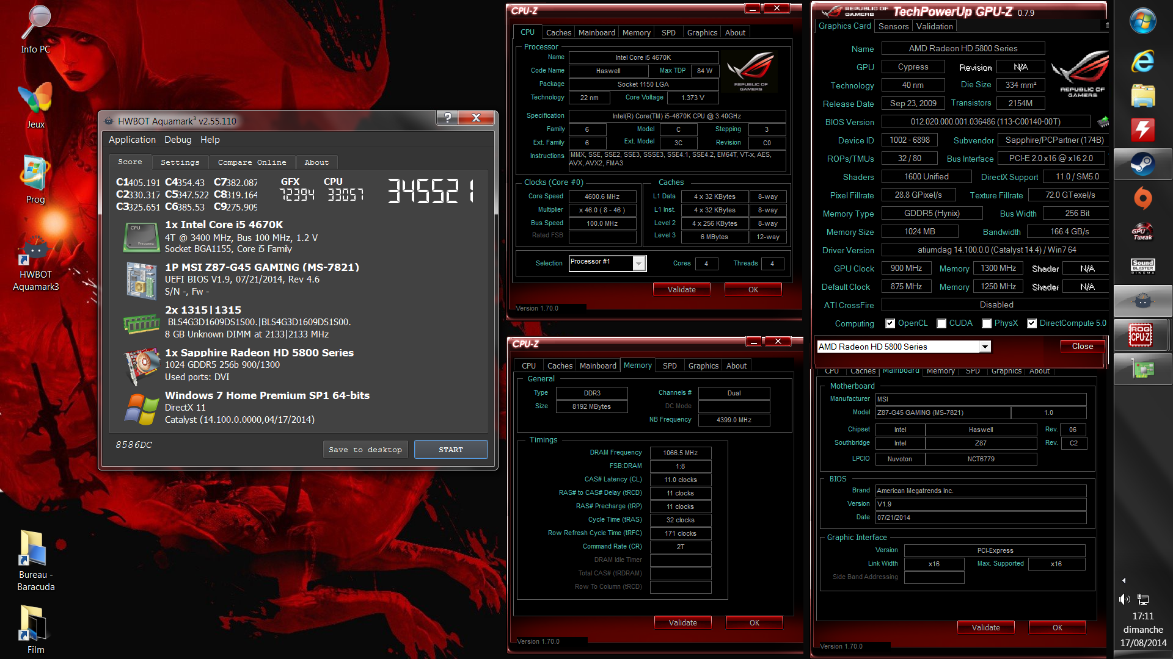Viewport: 1173px width, 659px height.
Task: Click the Windows flag icon in Aquamark
Action: click(x=141, y=408)
